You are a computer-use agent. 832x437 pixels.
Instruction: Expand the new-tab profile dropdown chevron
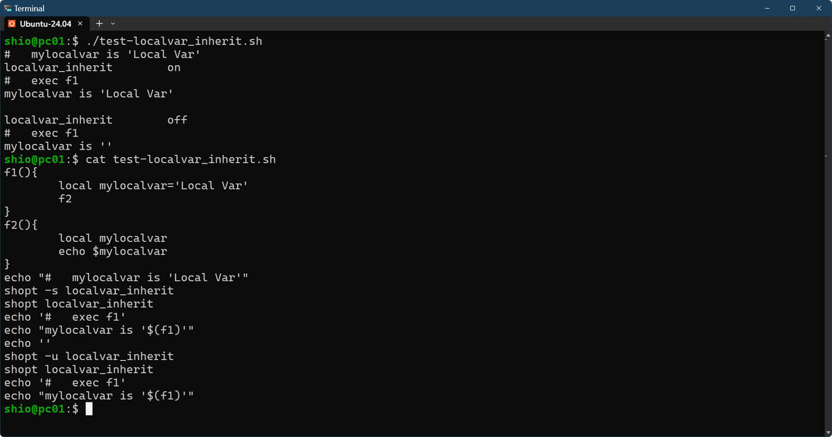[113, 24]
